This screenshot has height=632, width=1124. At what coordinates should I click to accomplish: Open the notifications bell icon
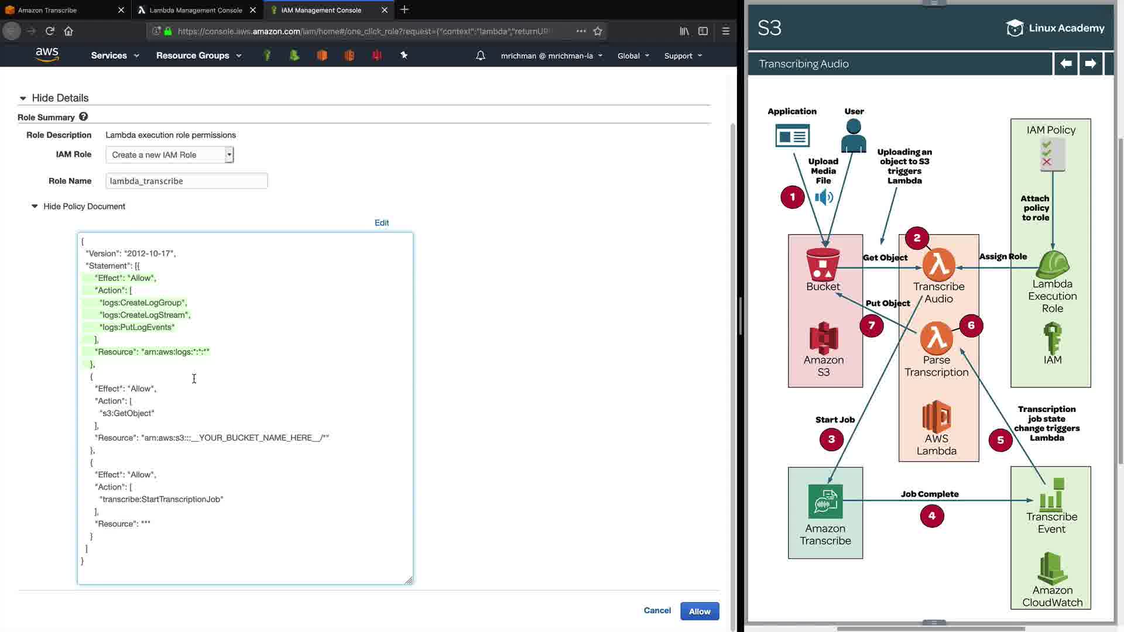coord(480,56)
